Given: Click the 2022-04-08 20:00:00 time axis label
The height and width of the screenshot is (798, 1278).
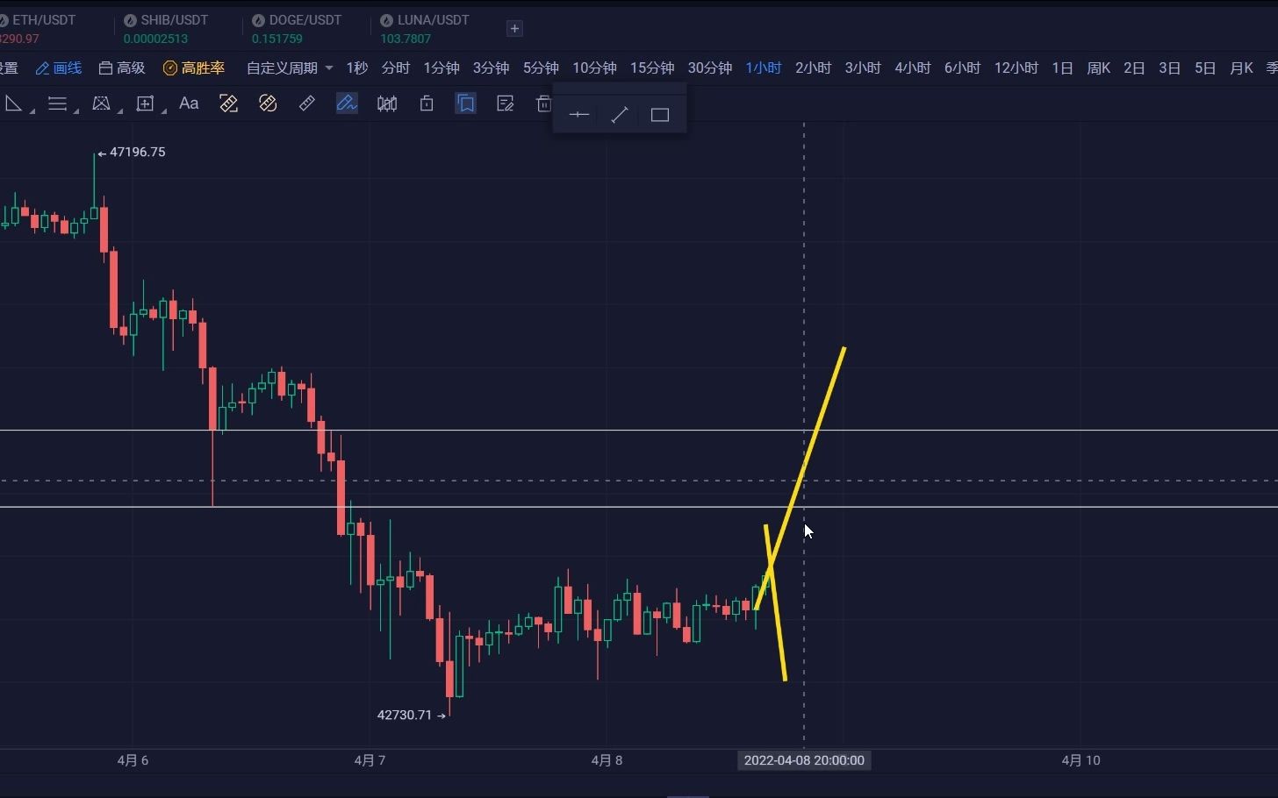Looking at the screenshot, I should pyautogui.click(x=804, y=760).
